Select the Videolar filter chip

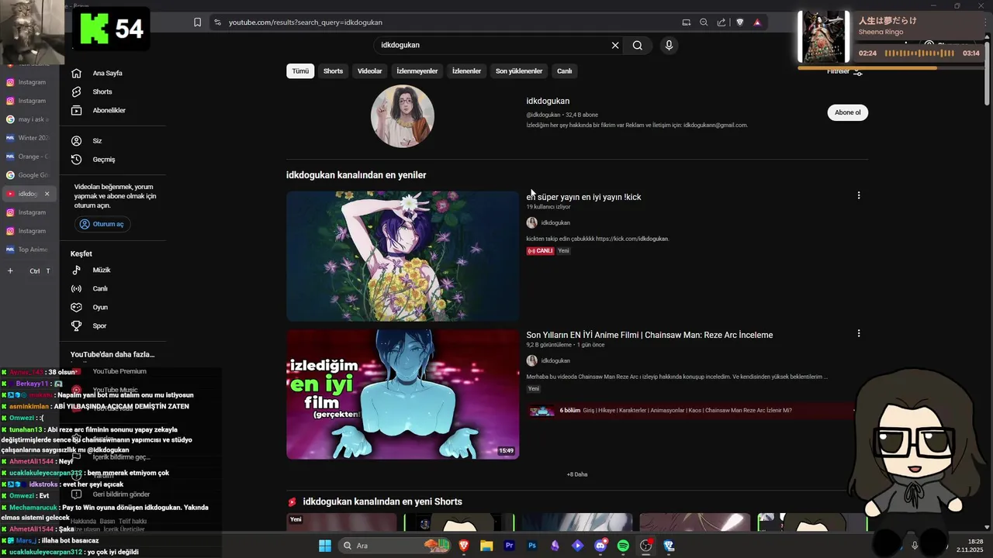(x=369, y=71)
